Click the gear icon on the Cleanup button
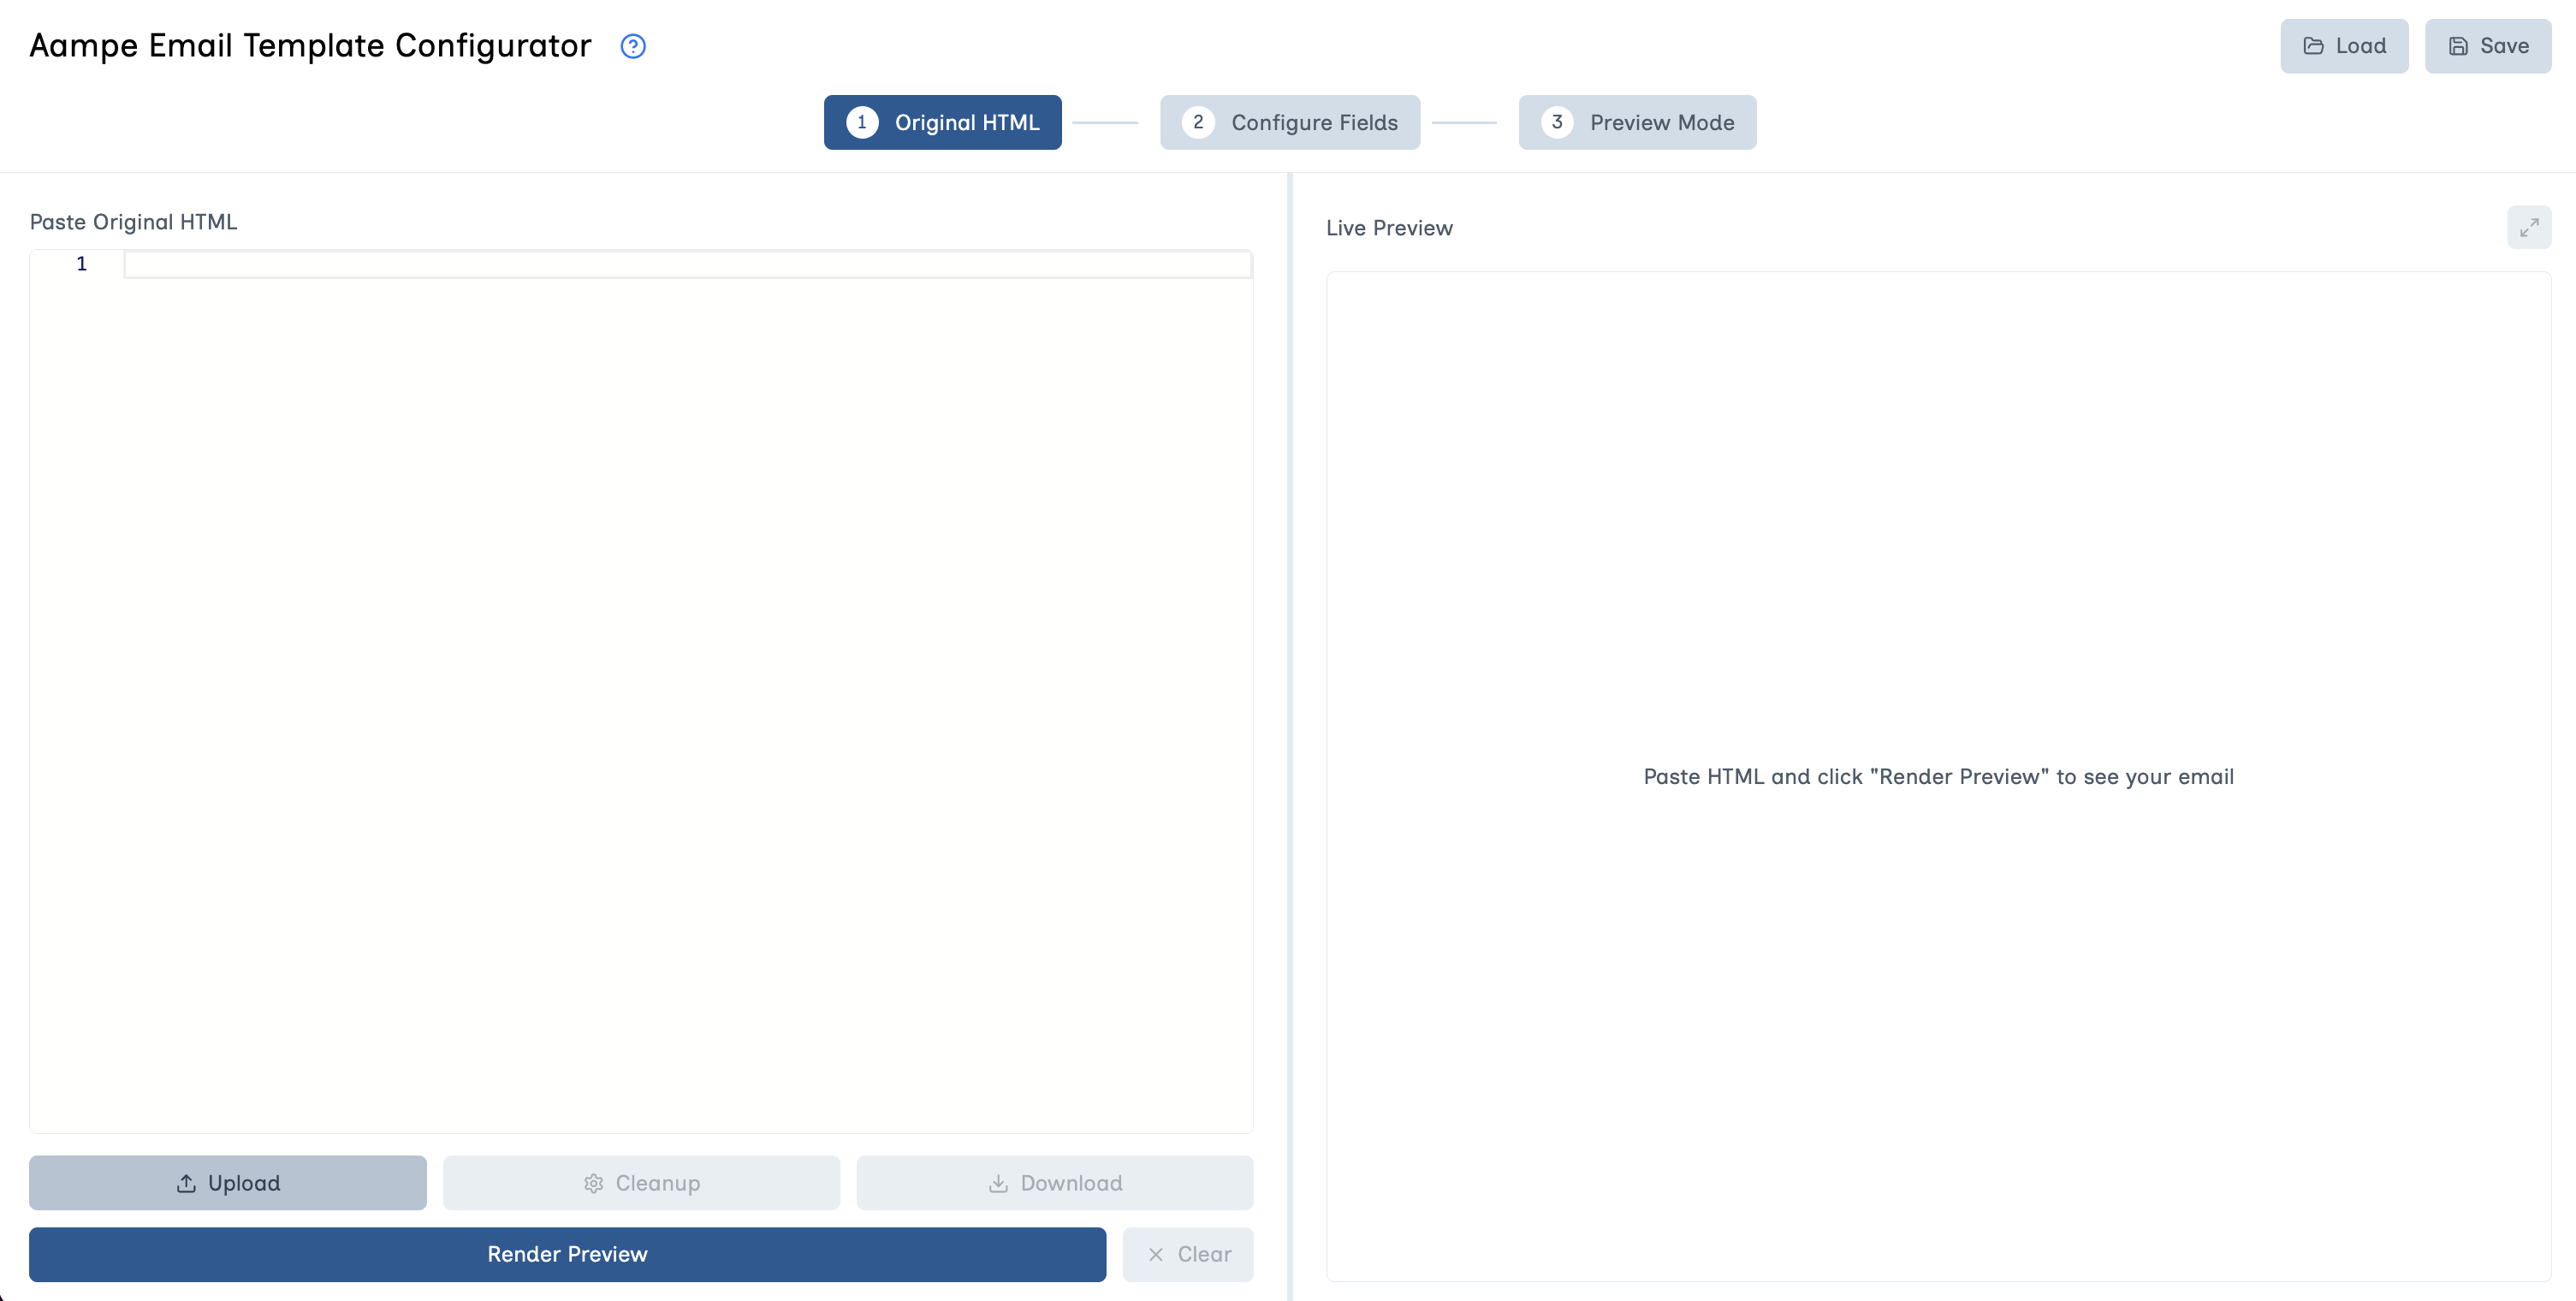2576x1301 pixels. [592, 1182]
